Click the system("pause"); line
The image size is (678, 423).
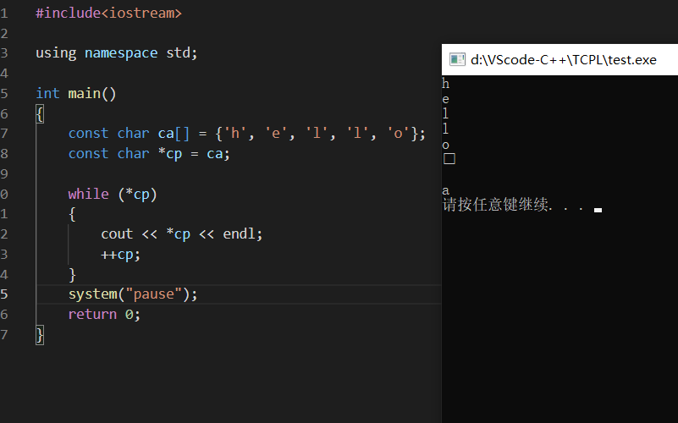point(133,294)
